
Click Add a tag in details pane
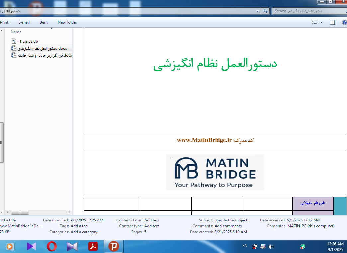tap(79, 226)
